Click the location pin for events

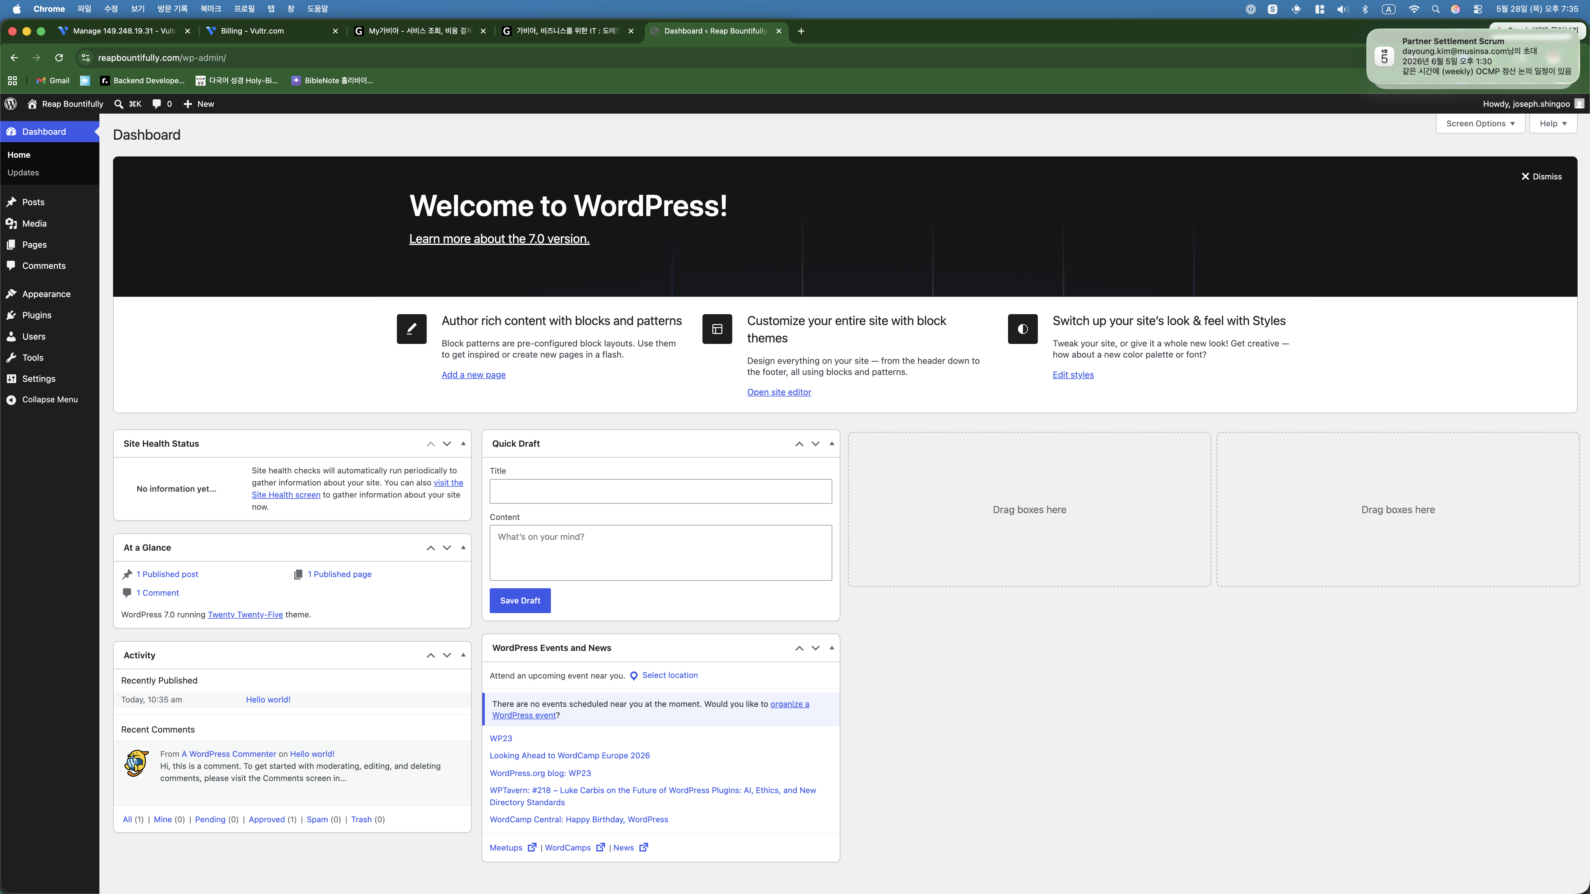click(633, 675)
